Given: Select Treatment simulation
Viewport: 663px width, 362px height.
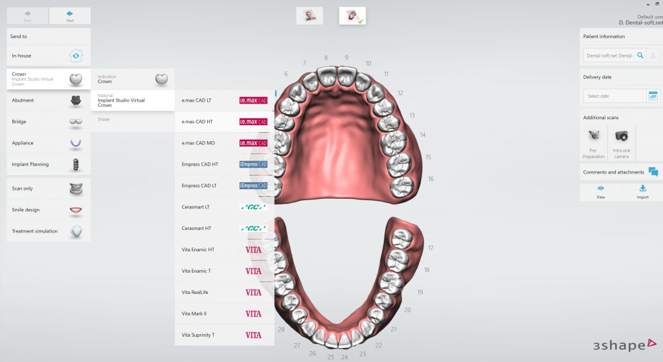Looking at the screenshot, I should pyautogui.click(x=49, y=231).
